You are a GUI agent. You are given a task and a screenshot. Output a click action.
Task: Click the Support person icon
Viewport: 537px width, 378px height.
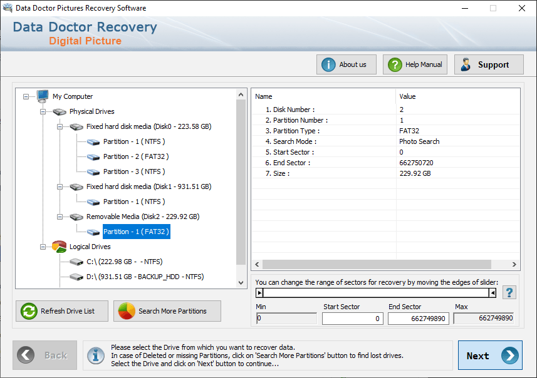pos(466,64)
